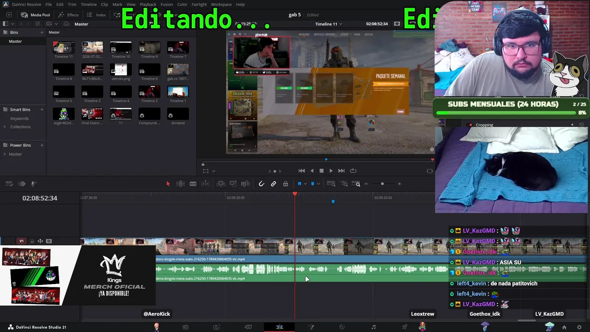Image resolution: width=590 pixels, height=332 pixels.
Task: Zoom out timeline with minus button
Action: 366,184
